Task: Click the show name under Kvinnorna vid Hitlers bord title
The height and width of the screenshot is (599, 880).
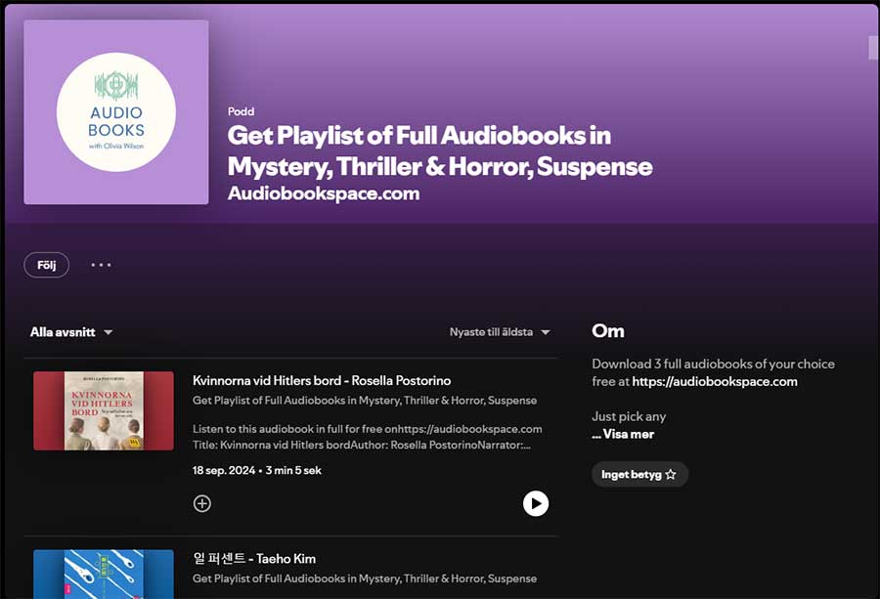Action: click(365, 400)
